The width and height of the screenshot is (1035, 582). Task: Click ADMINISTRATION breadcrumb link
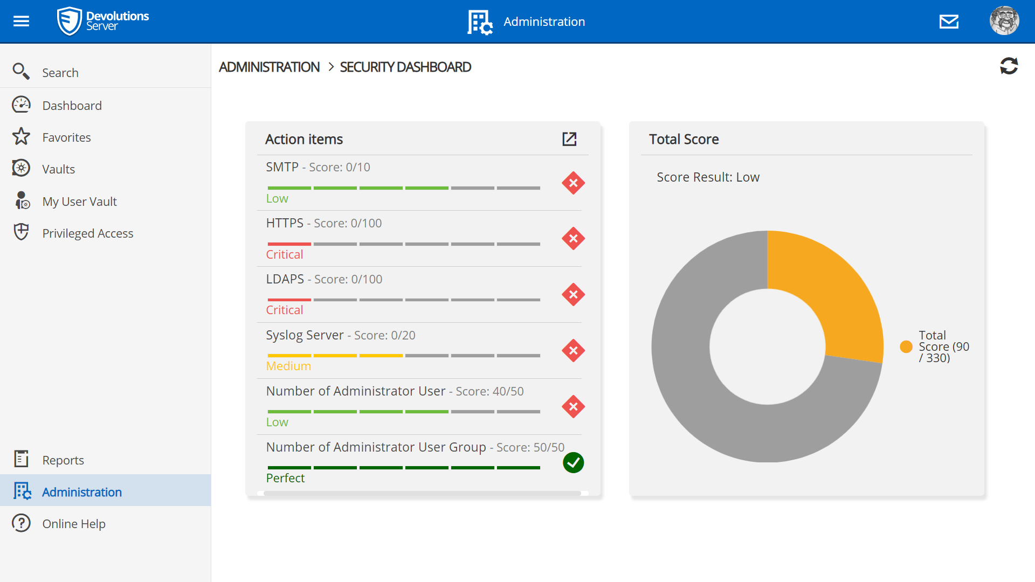[x=269, y=67]
